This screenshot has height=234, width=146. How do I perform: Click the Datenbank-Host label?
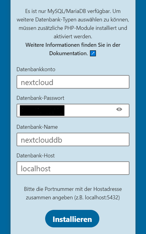(x=35, y=156)
